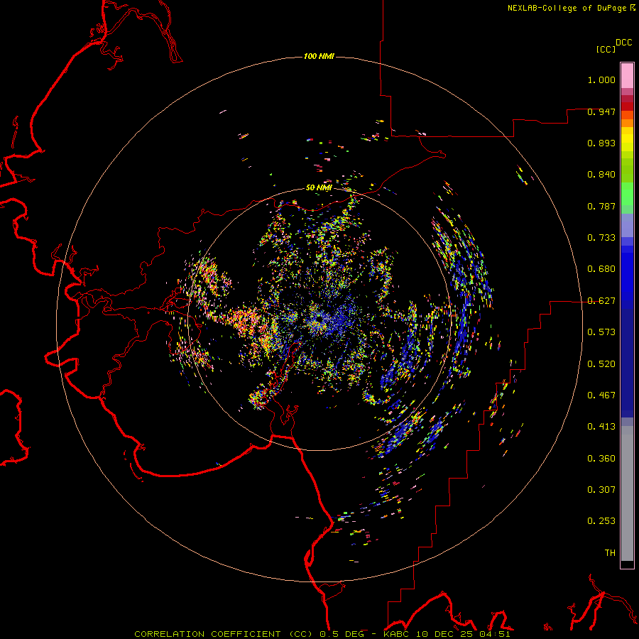Click the 04:51 timestamp in caption
Viewport: 639px width, 639px height.
coord(495,634)
